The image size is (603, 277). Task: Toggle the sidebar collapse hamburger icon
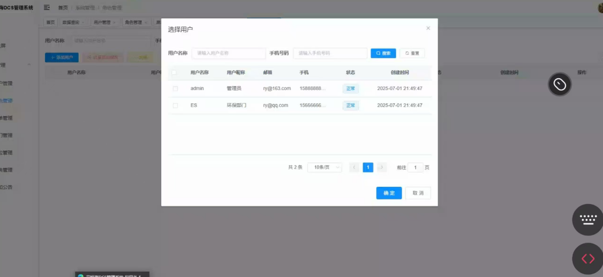tap(47, 8)
